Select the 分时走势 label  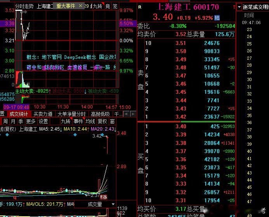(24, 7)
